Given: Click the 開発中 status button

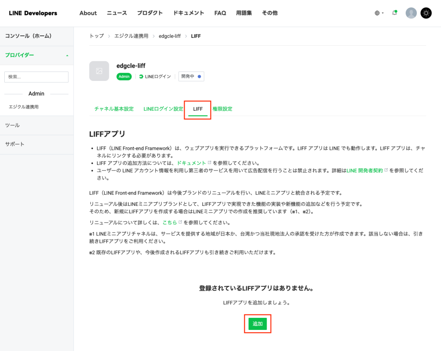Looking at the screenshot, I should coord(191,77).
